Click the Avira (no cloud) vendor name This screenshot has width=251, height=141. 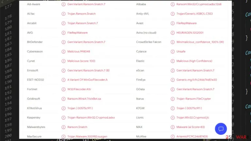(x=146, y=32)
